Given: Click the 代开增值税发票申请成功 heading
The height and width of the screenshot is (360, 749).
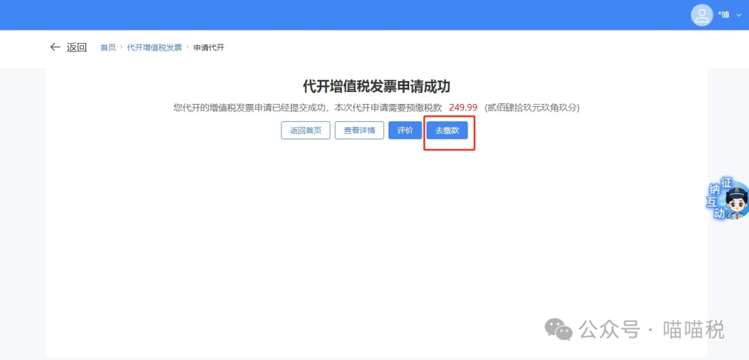Looking at the screenshot, I should coord(377,87).
